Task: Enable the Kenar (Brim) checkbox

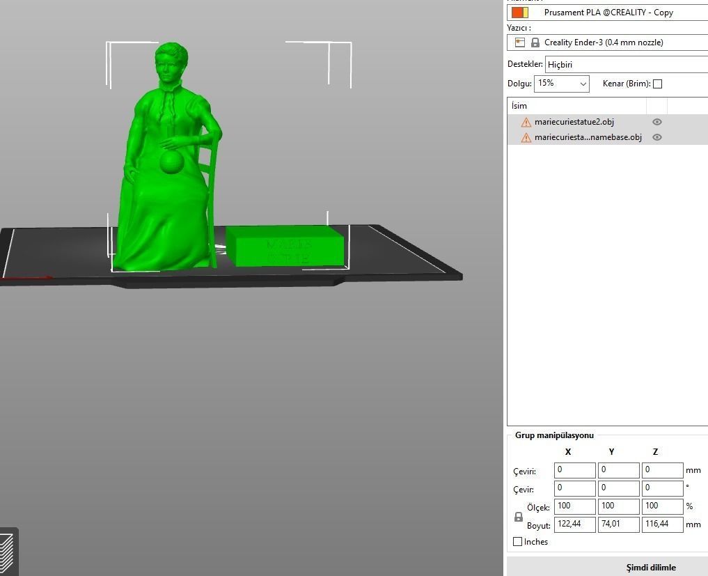Action: 657,84
